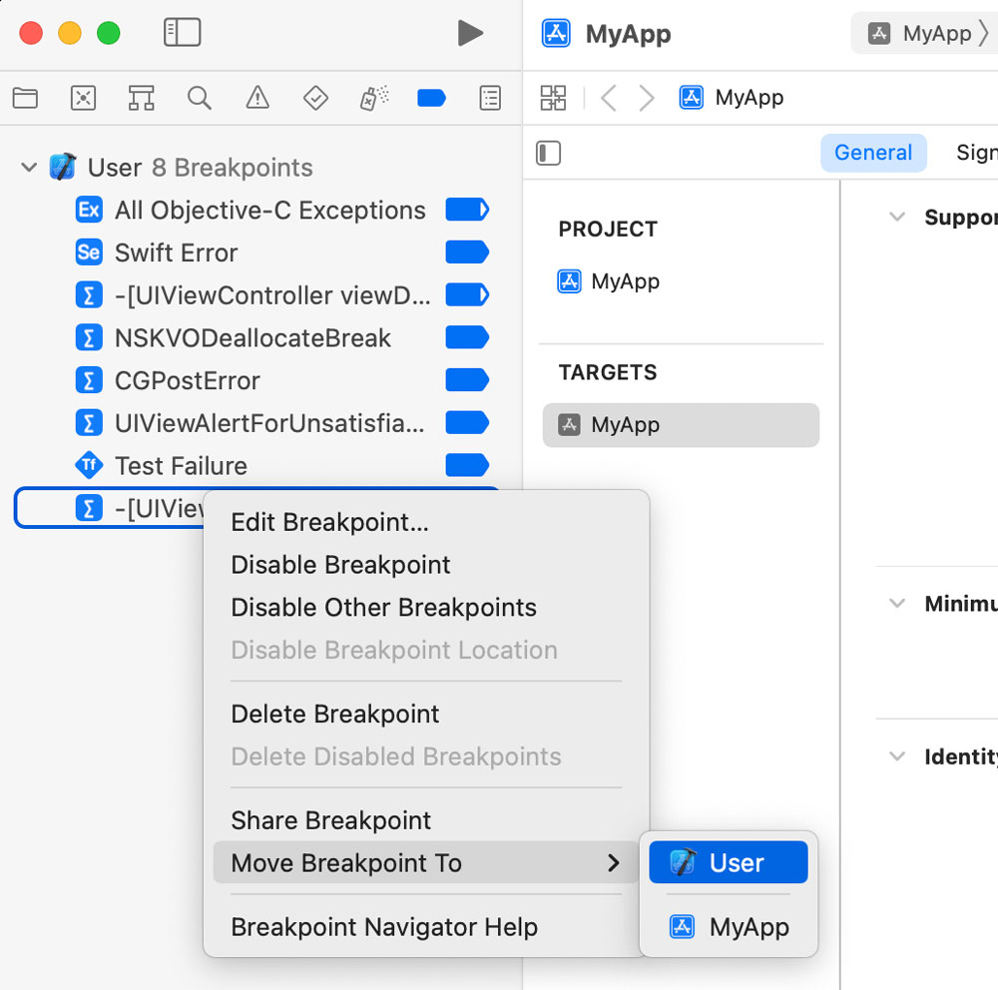Move breakpoint to User in submenu
This screenshot has height=990, width=998.
point(729,862)
